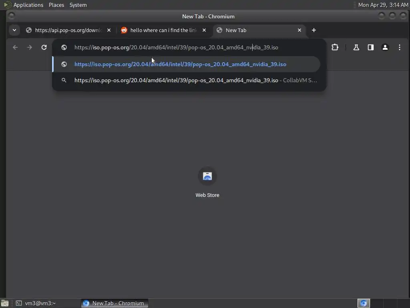Click inside the address bar URL text
The image size is (410, 308).
pos(176,47)
